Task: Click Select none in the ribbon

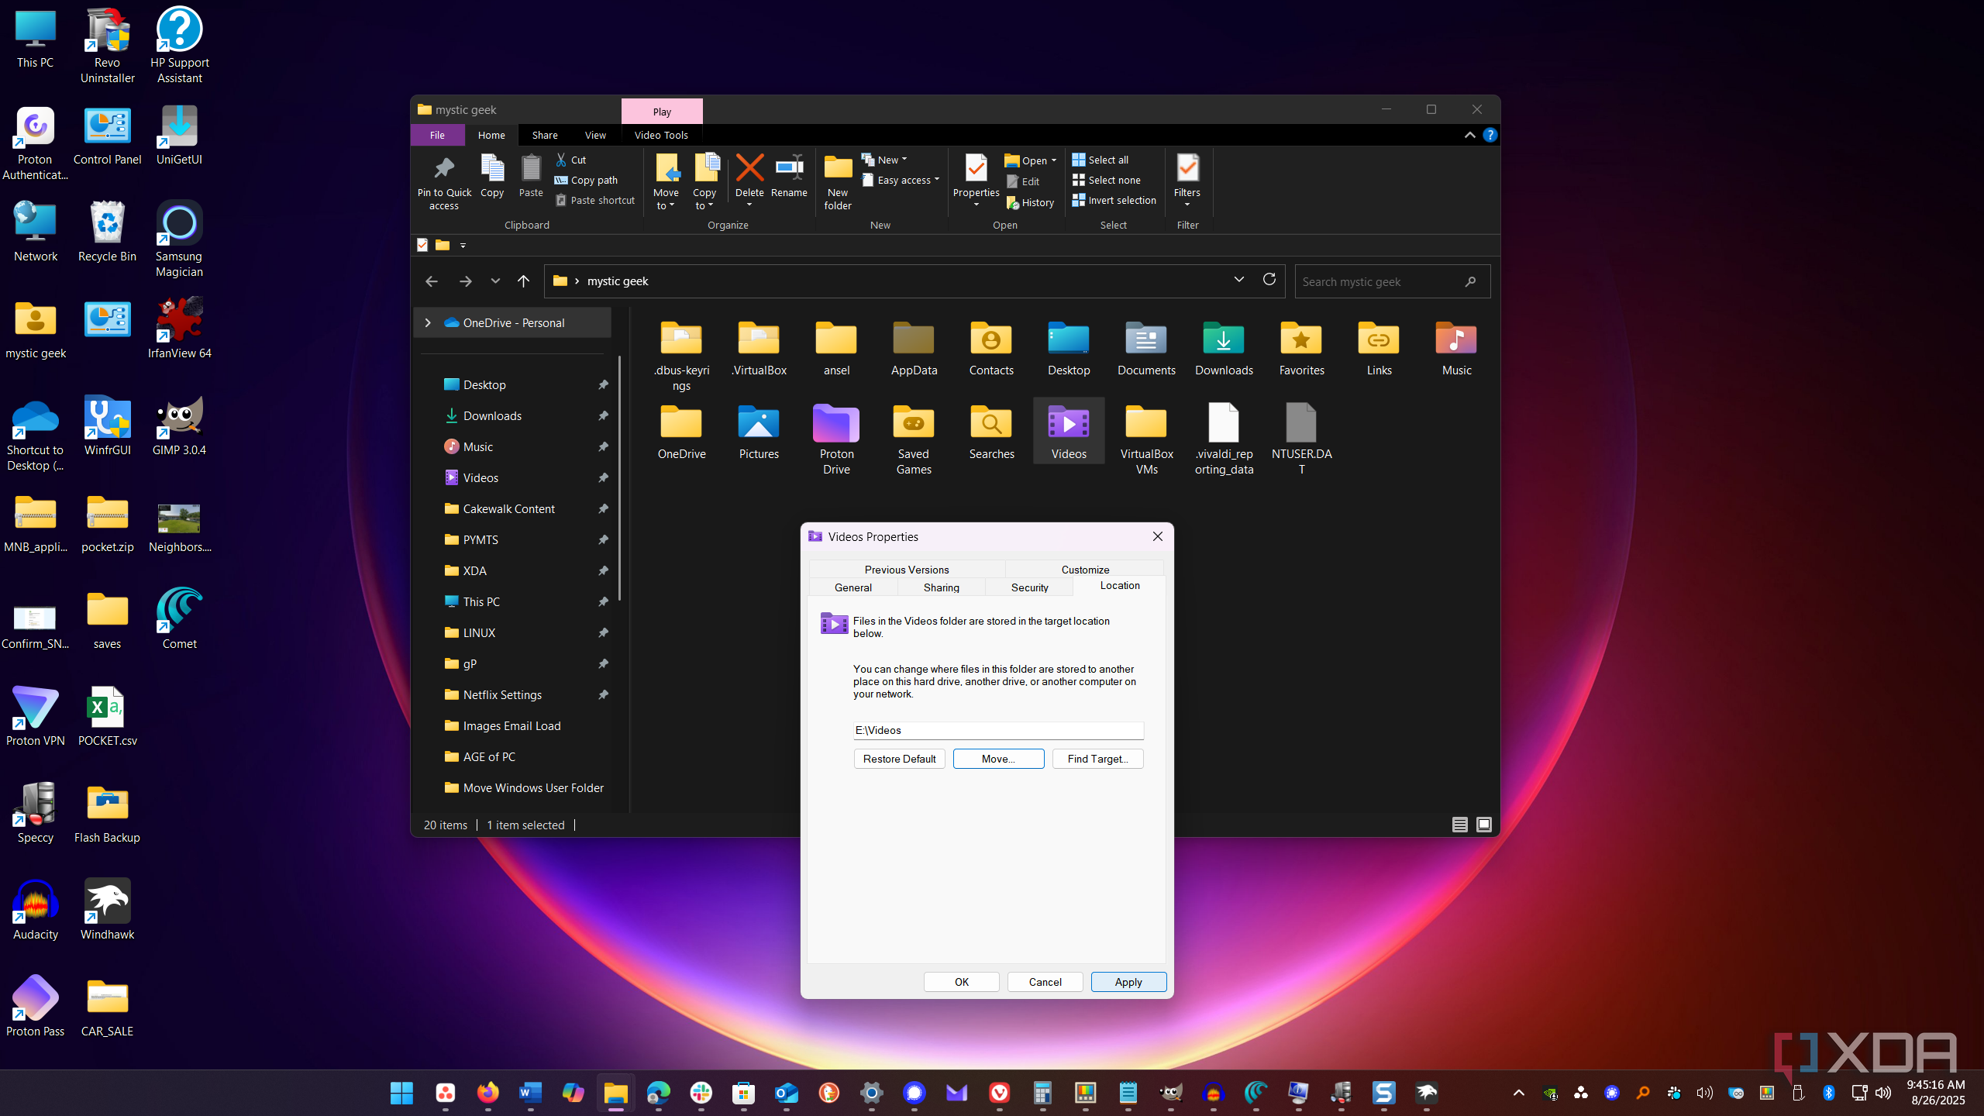Action: point(1106,180)
